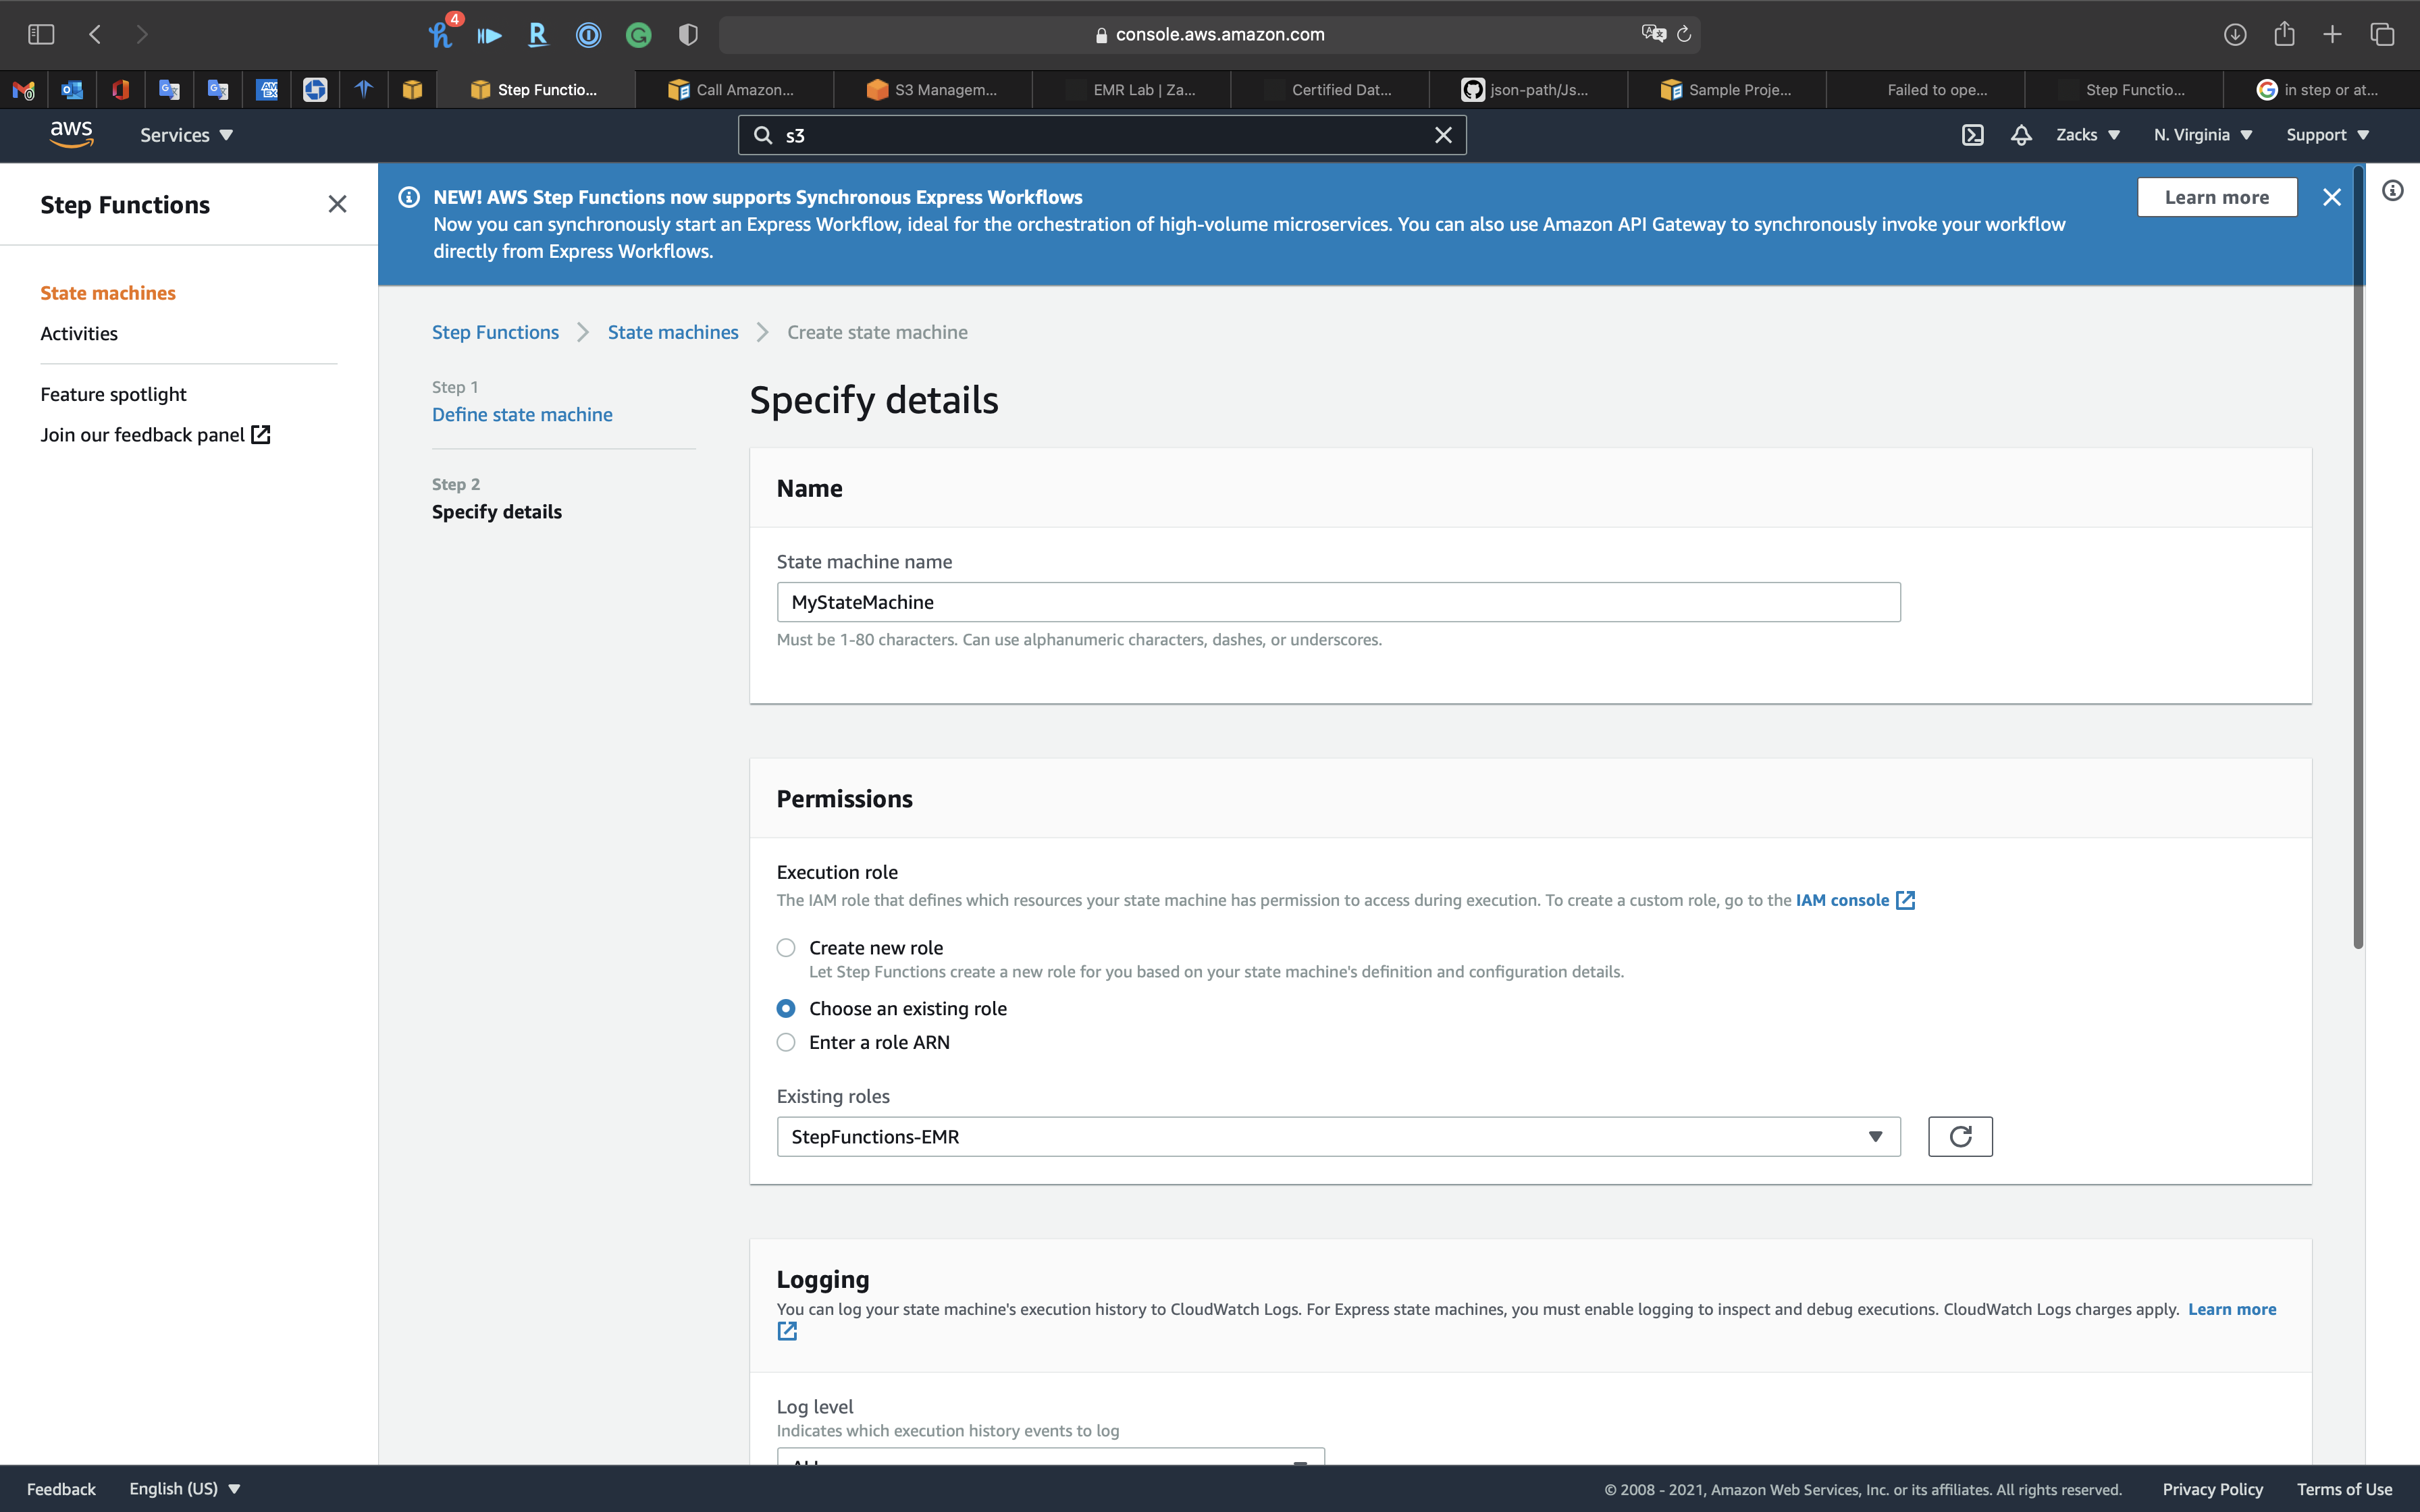Expand the Services menu
Viewport: 2420px width, 1512px height.
pos(186,135)
